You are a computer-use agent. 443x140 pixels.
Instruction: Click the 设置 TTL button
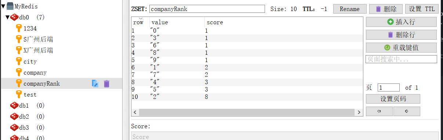point(422,9)
